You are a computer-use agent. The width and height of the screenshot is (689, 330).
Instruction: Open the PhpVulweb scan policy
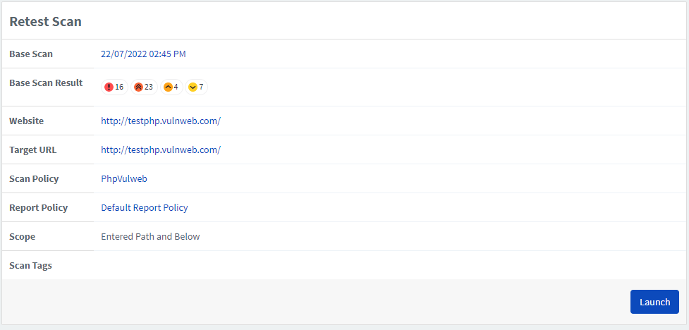[124, 179]
